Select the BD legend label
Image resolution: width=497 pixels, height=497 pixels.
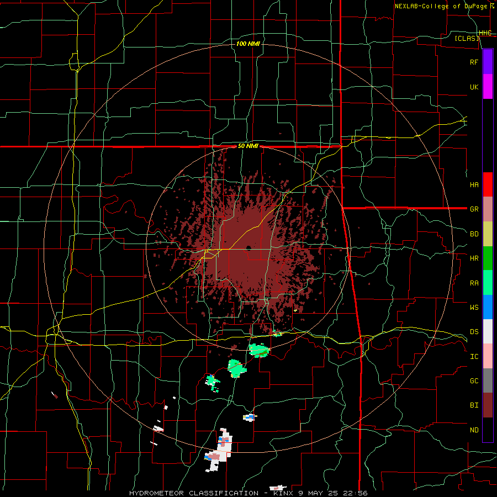474,234
